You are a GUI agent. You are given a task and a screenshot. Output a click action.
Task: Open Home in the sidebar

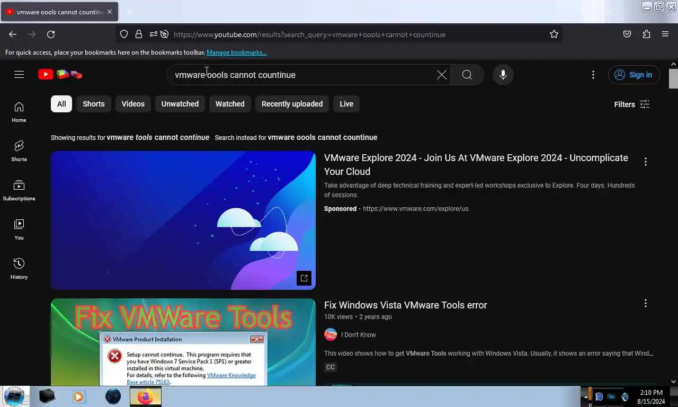[19, 112]
